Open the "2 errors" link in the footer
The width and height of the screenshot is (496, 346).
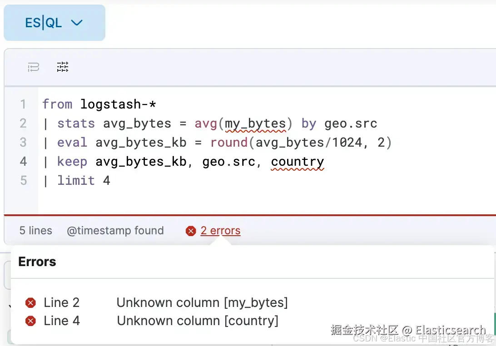220,231
